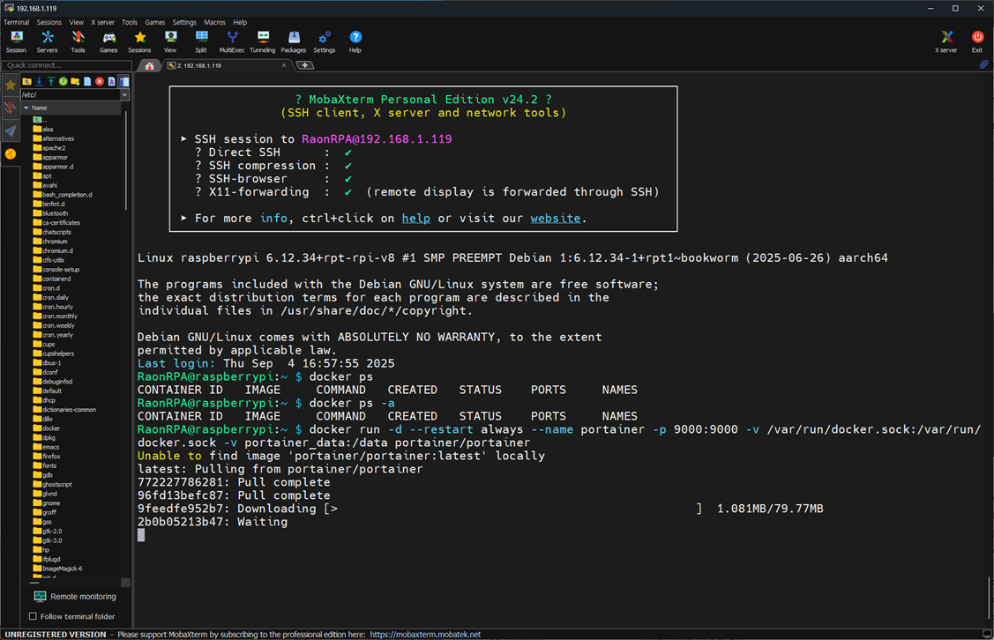Start the X server button at top right
This screenshot has height=640, width=994.
[945, 41]
